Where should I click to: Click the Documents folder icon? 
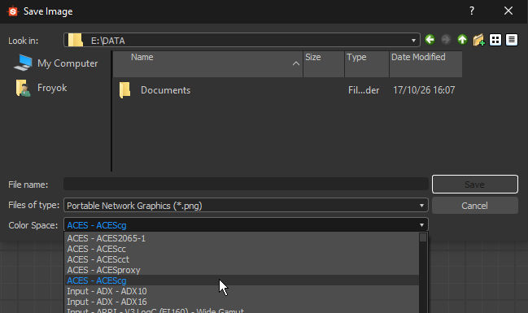(125, 90)
